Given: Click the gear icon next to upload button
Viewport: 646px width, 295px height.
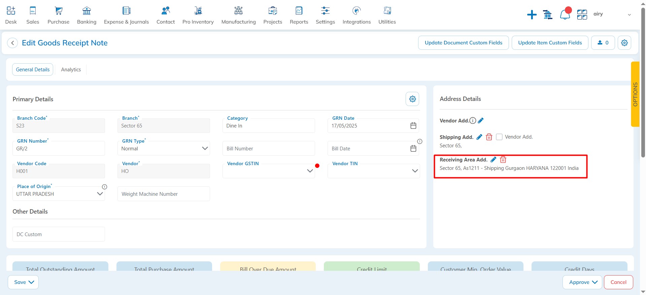Looking at the screenshot, I should point(624,43).
